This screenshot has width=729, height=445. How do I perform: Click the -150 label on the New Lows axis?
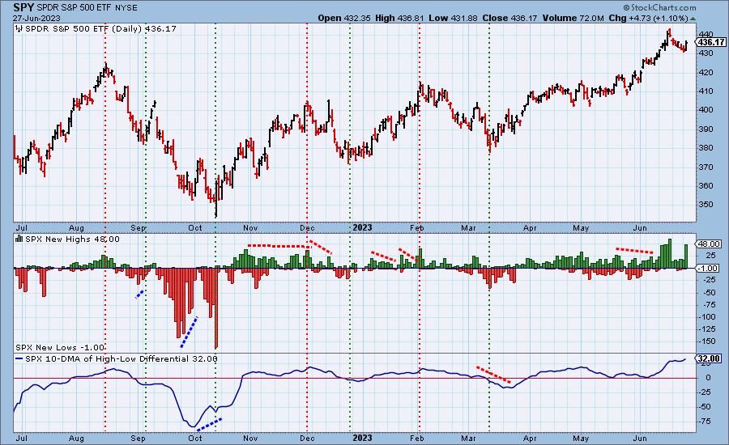point(706,341)
